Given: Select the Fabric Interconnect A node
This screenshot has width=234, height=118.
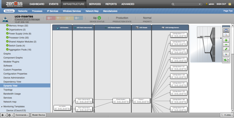Looking at the screenshot, I should (84, 109).
